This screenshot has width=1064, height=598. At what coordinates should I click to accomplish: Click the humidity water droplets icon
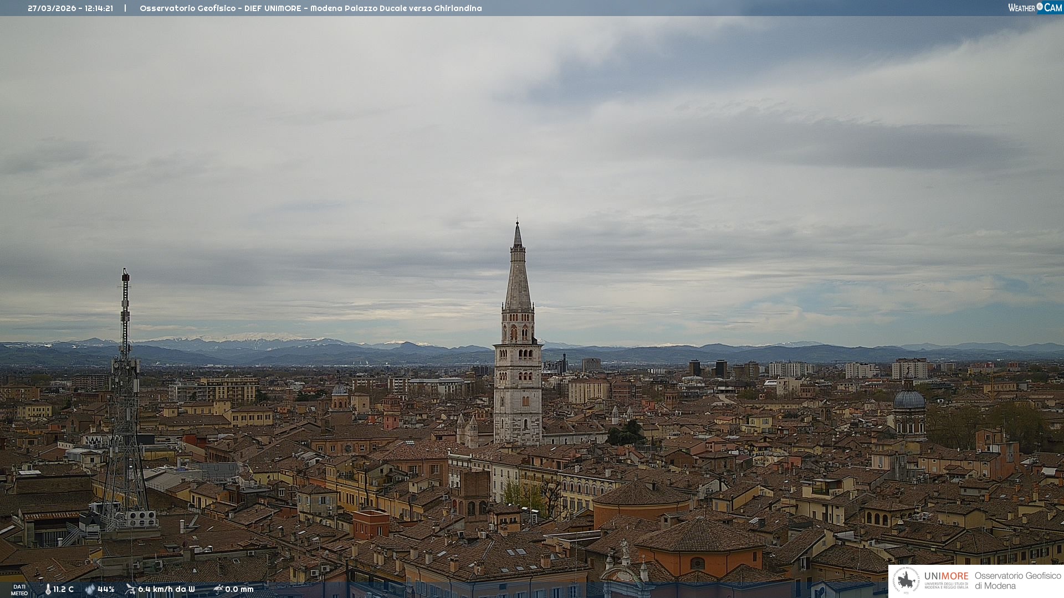[90, 589]
